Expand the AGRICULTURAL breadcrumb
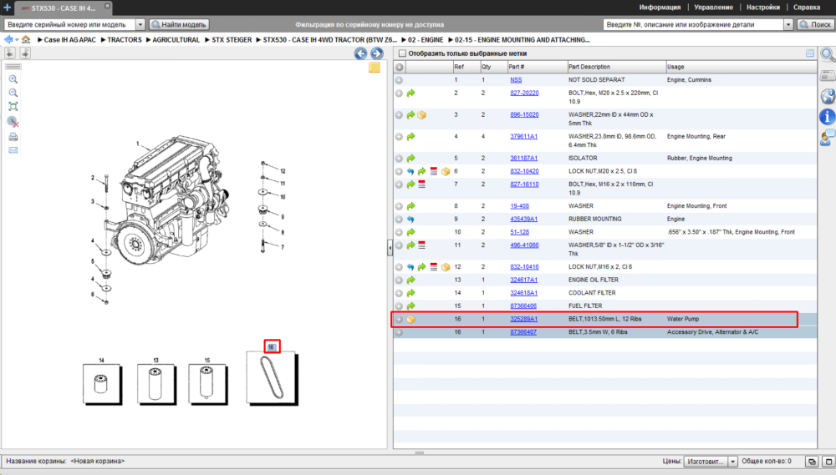This screenshot has height=475, width=836. click(x=148, y=40)
